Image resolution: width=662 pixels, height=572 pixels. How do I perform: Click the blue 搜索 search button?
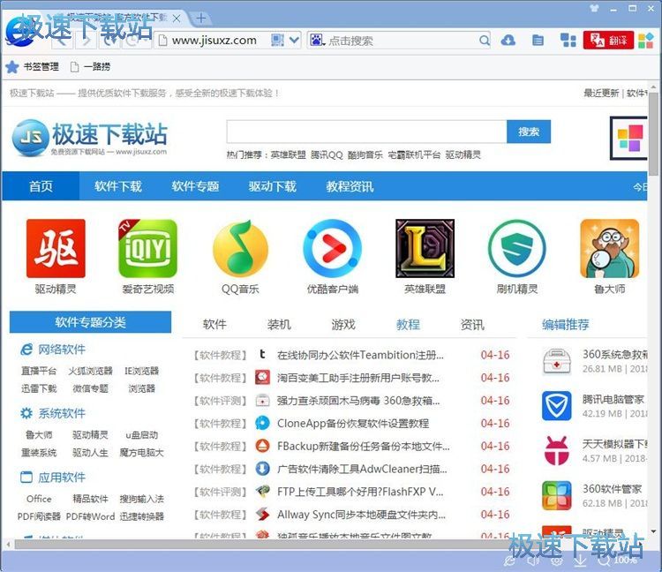(529, 132)
